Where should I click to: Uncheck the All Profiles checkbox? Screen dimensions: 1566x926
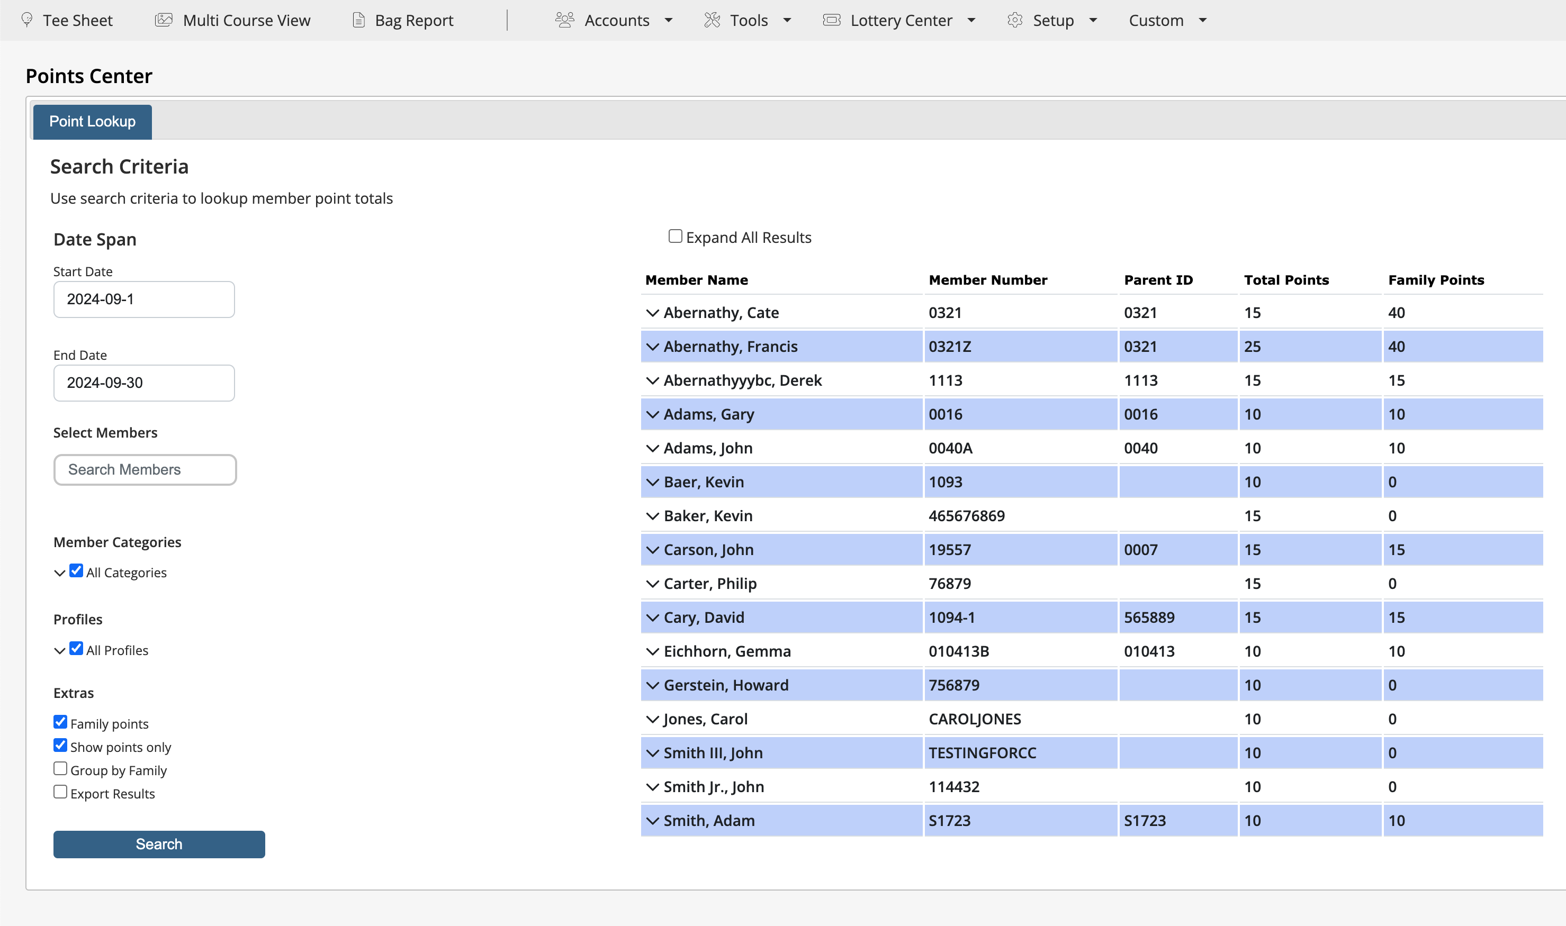(x=76, y=648)
